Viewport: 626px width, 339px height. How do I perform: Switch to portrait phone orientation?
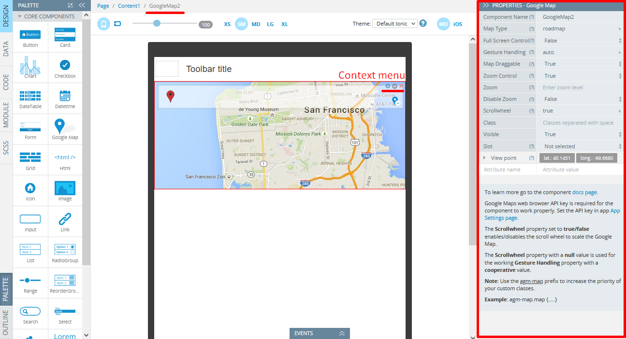pyautogui.click(x=104, y=24)
